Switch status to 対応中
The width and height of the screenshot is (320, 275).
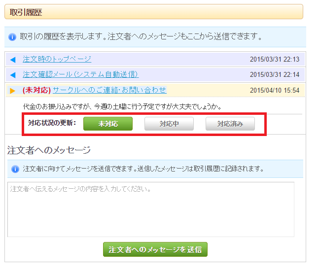pos(169,124)
